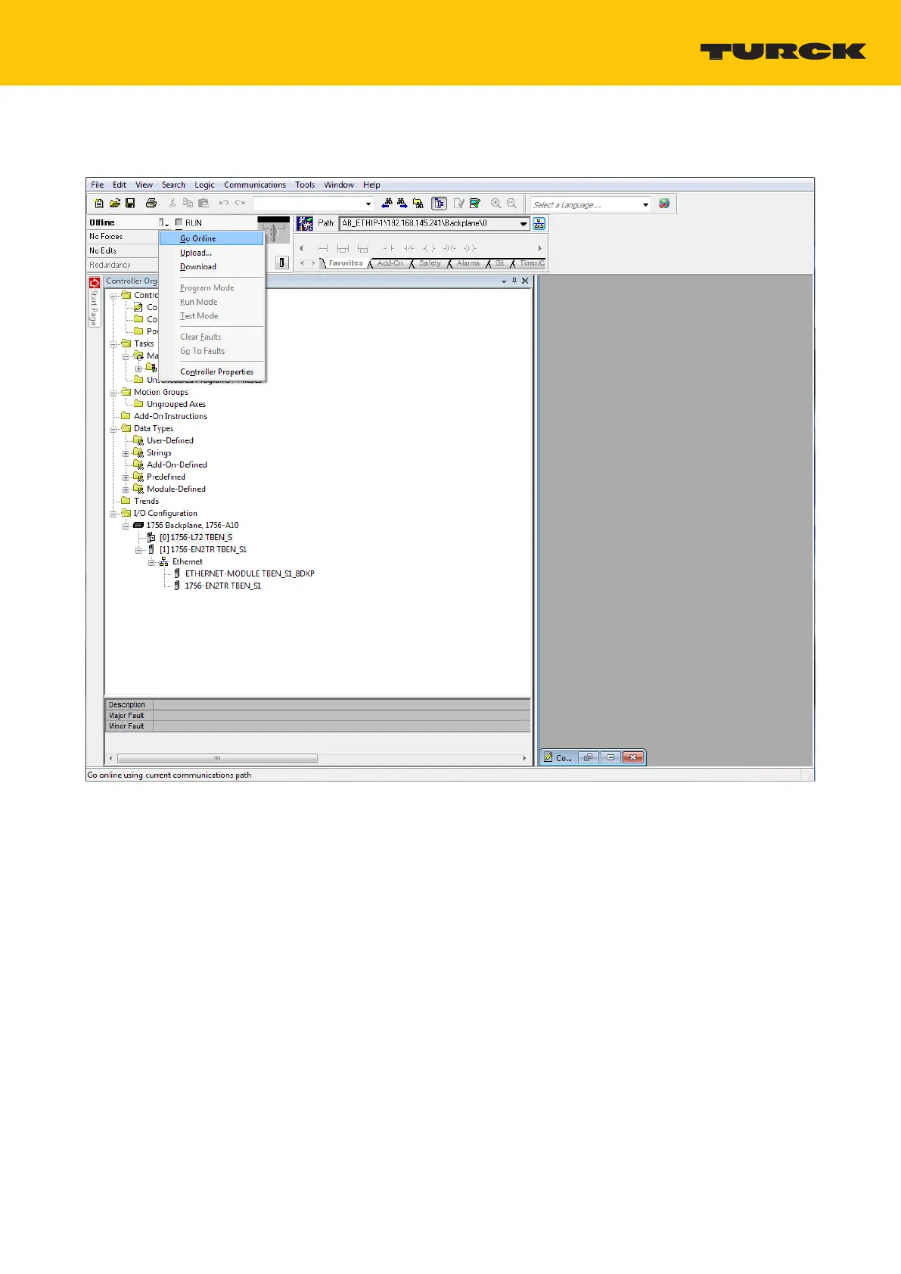Click the Zoom Out magnifier icon
Image resolution: width=901 pixels, height=1274 pixels.
[x=512, y=204]
